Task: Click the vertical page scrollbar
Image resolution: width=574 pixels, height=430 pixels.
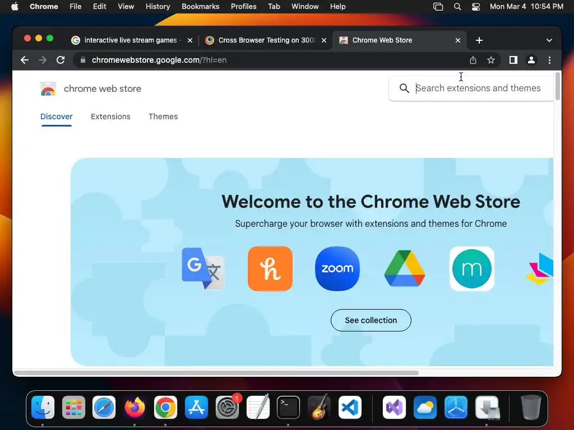Action: (558, 86)
